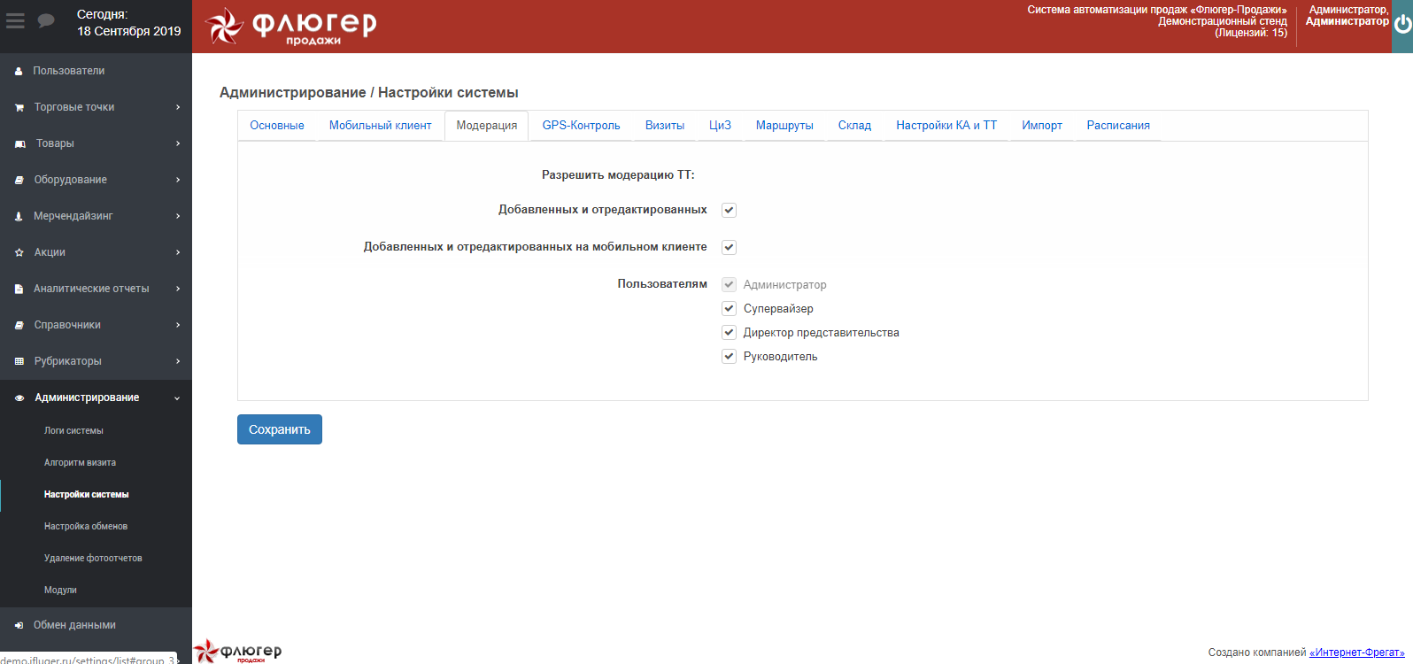Open the chat messages bubble icon

[x=46, y=20]
